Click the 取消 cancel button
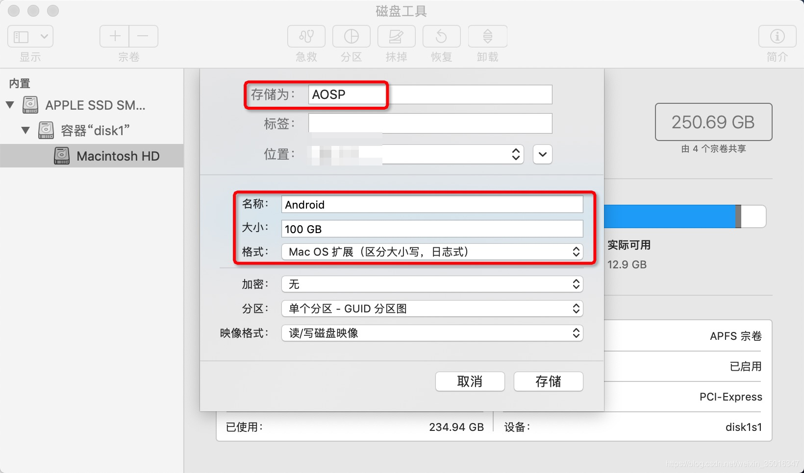The height and width of the screenshot is (473, 804). click(470, 381)
